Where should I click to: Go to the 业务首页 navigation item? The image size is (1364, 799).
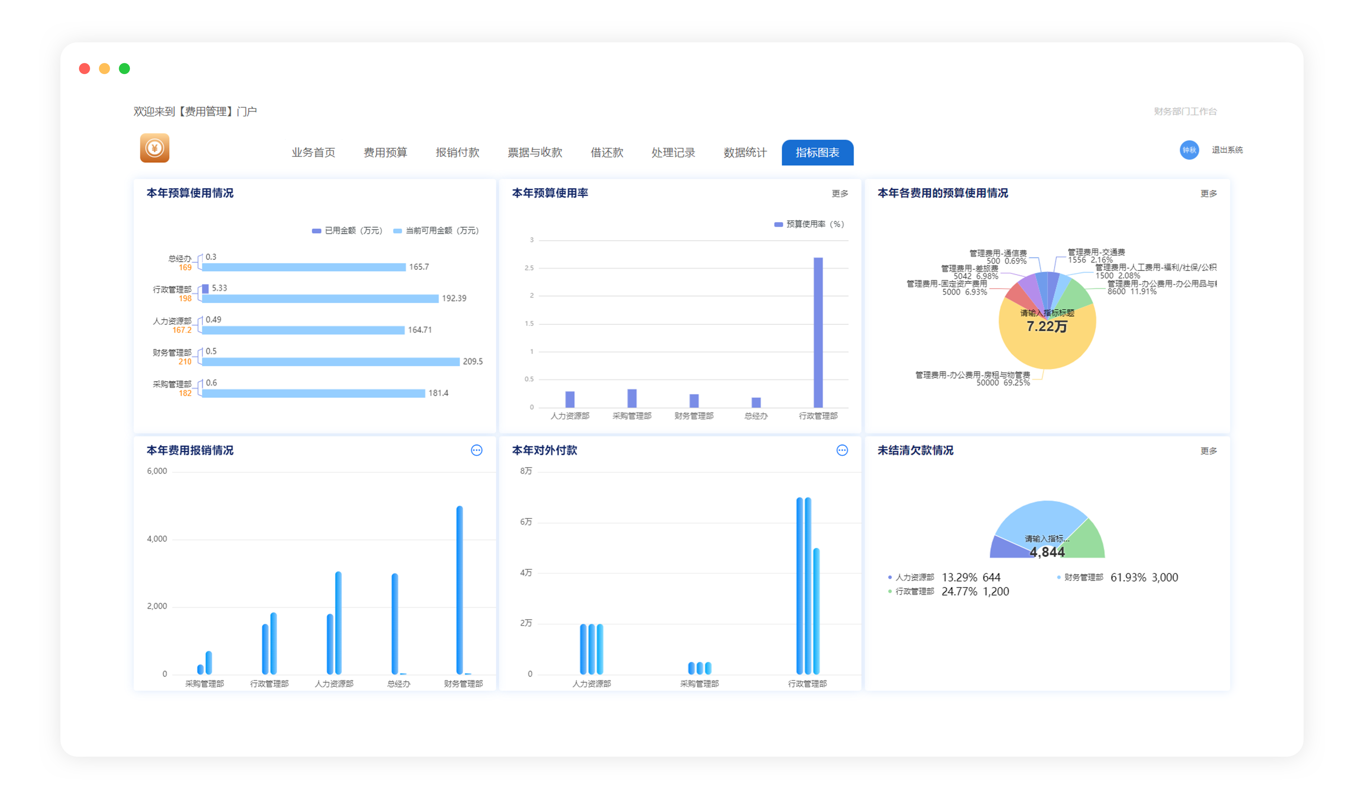click(x=313, y=153)
